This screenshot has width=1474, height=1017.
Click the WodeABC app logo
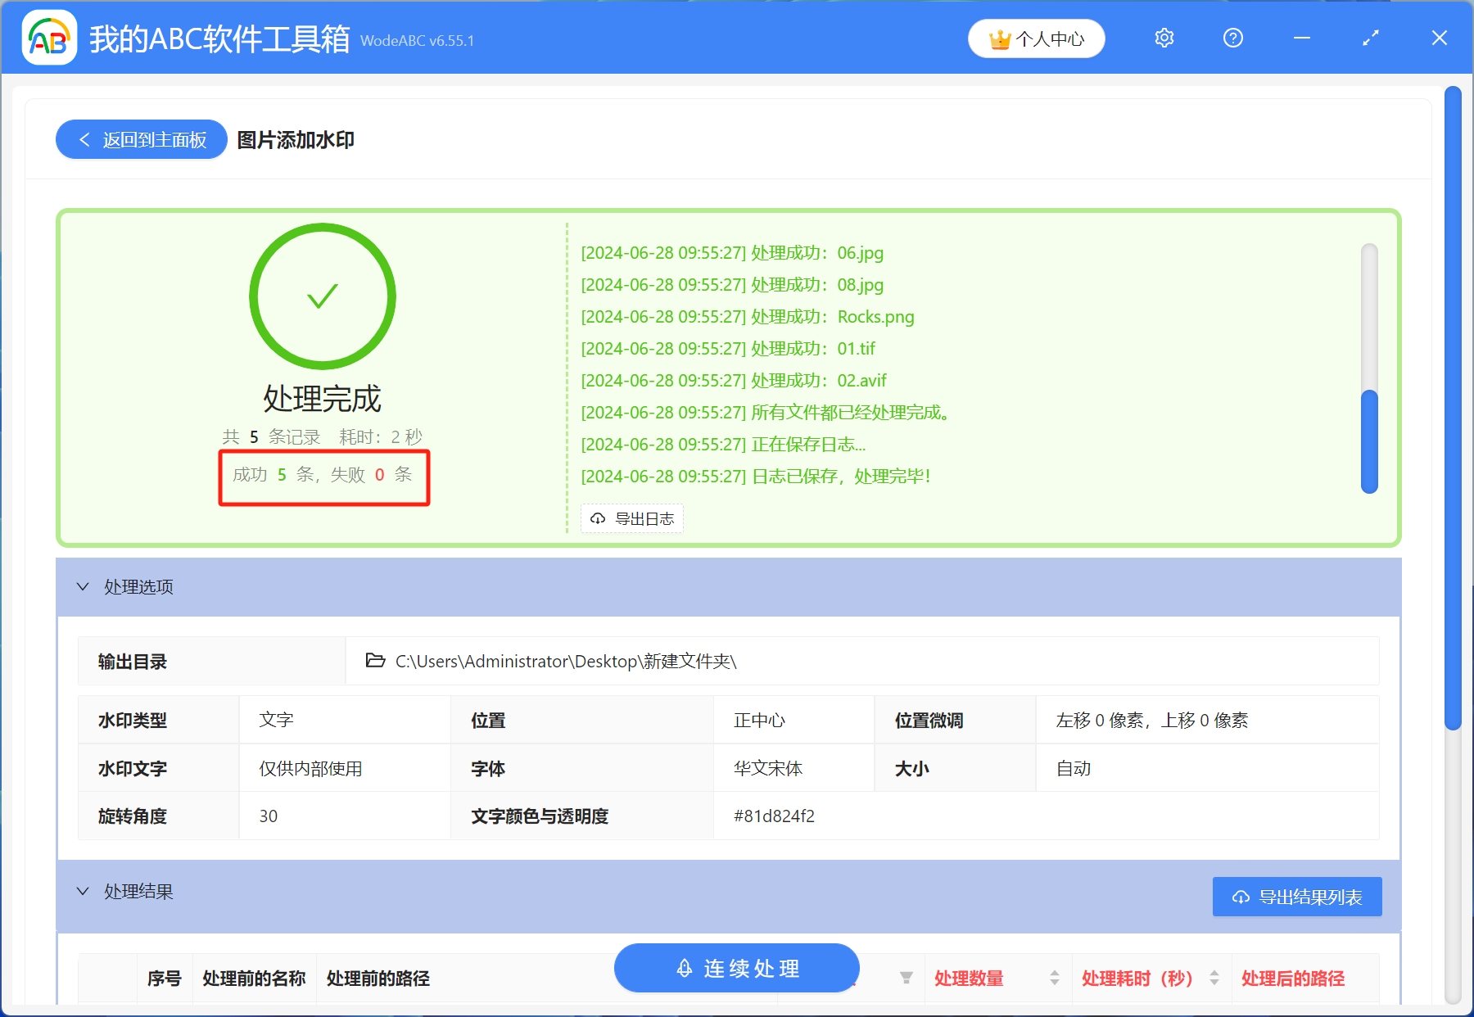[x=49, y=38]
